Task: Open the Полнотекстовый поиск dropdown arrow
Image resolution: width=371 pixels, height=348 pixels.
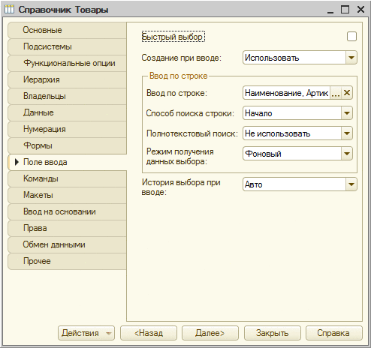Action: pyautogui.click(x=347, y=133)
